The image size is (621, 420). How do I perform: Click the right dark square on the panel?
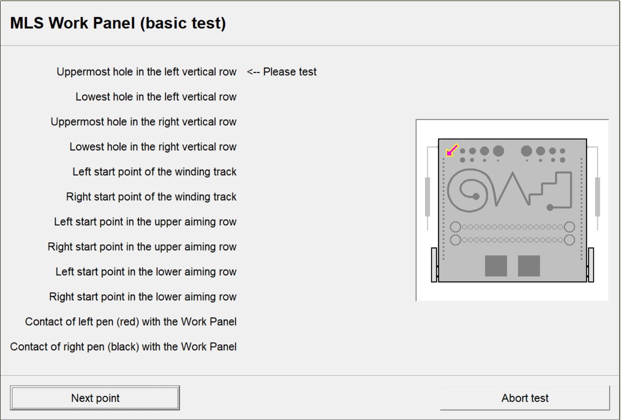pos(529,266)
